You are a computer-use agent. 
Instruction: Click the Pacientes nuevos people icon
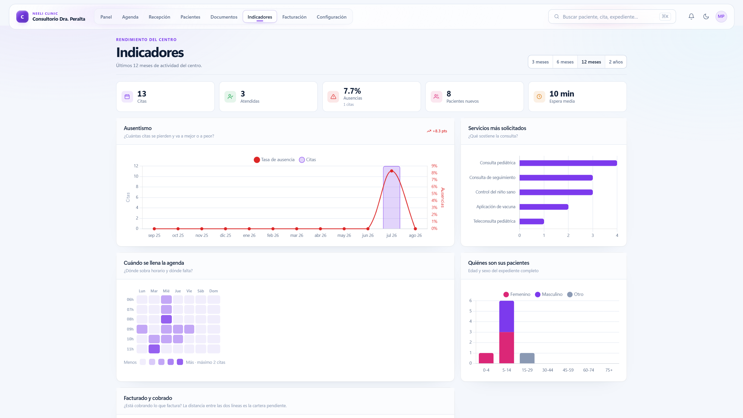click(437, 97)
